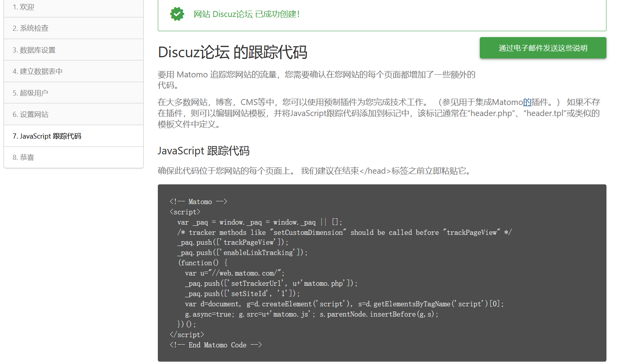The image size is (640, 362).
Task: Click the code line with trackPageView push
Action: click(x=233, y=242)
